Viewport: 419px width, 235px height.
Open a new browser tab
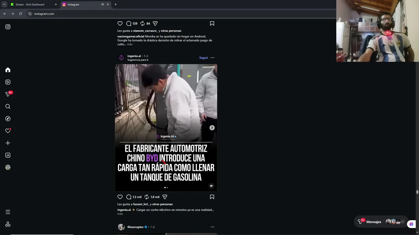pos(116,5)
